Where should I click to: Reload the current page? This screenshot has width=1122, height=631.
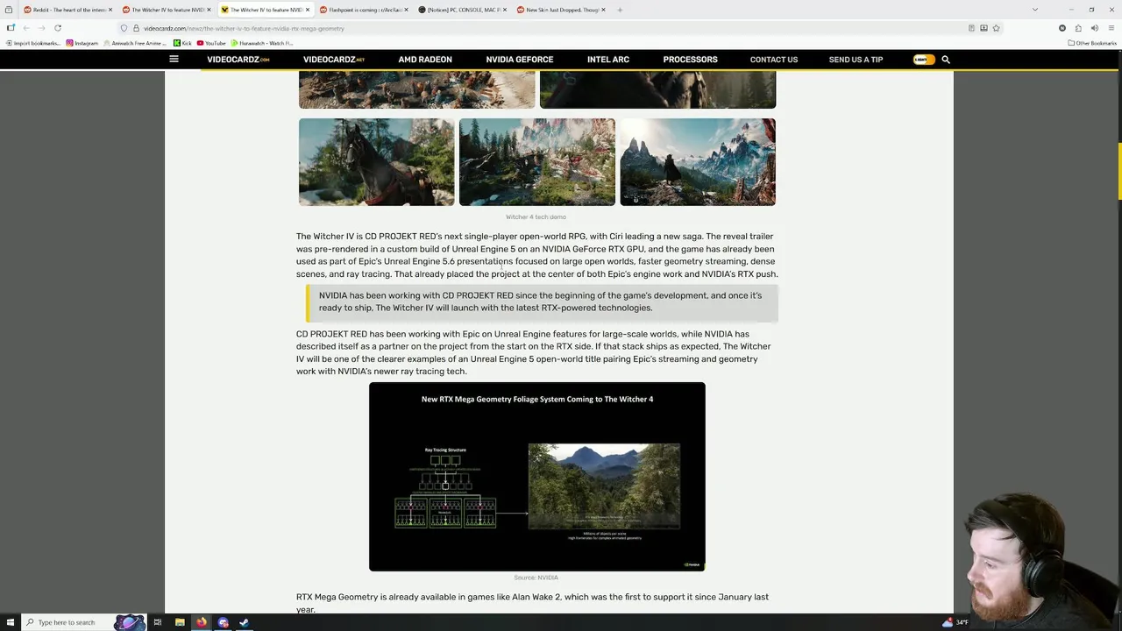pyautogui.click(x=58, y=28)
